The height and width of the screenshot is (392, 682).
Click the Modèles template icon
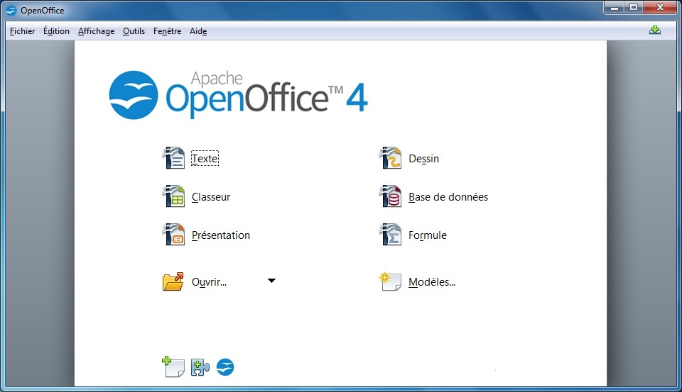[390, 281]
